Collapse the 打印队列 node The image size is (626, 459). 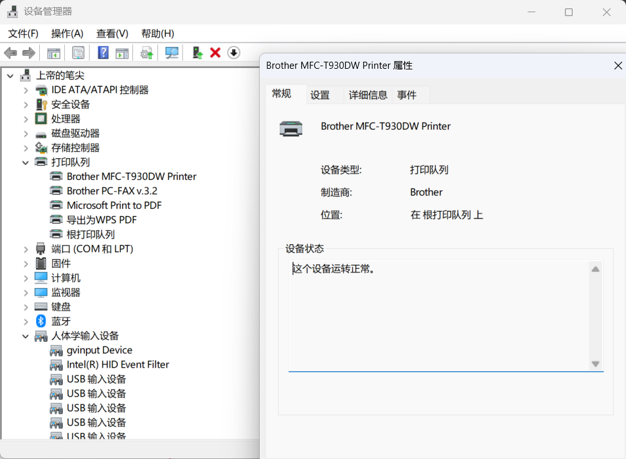click(x=26, y=163)
